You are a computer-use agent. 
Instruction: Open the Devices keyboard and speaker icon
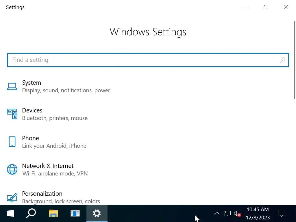[x=12, y=114]
